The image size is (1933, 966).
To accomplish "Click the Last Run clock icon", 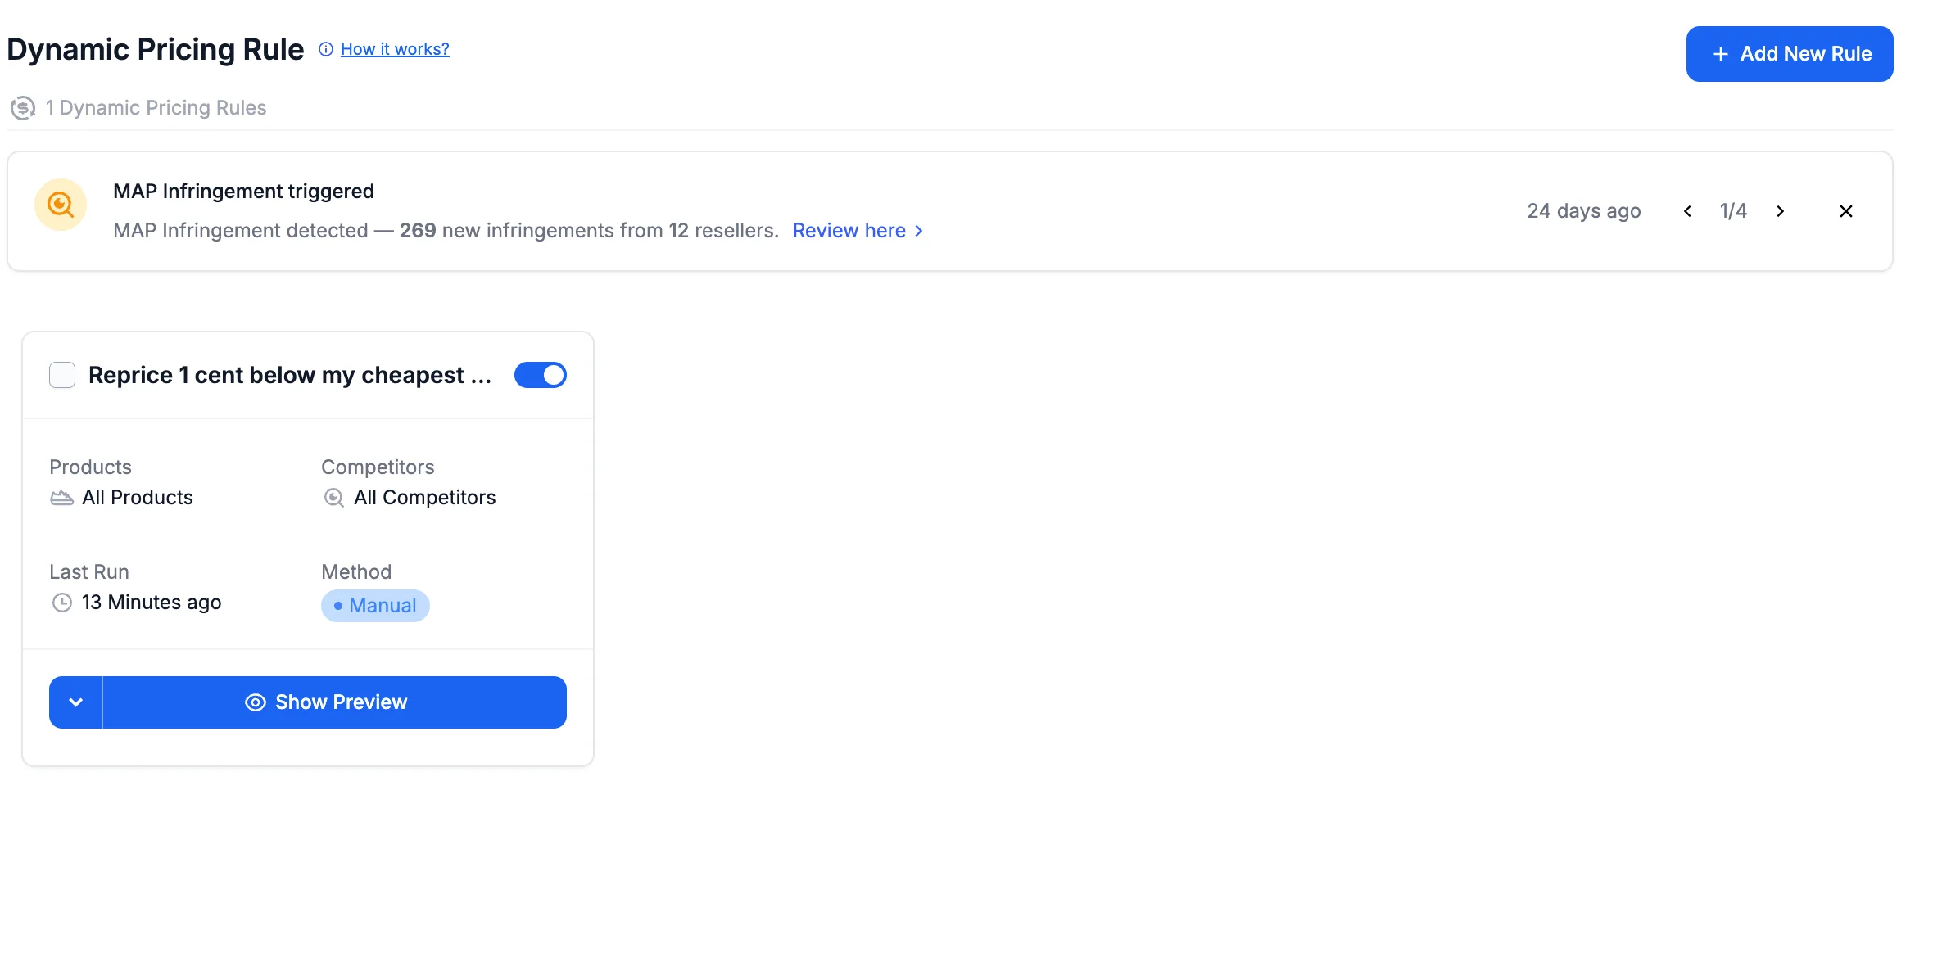I will 62,603.
